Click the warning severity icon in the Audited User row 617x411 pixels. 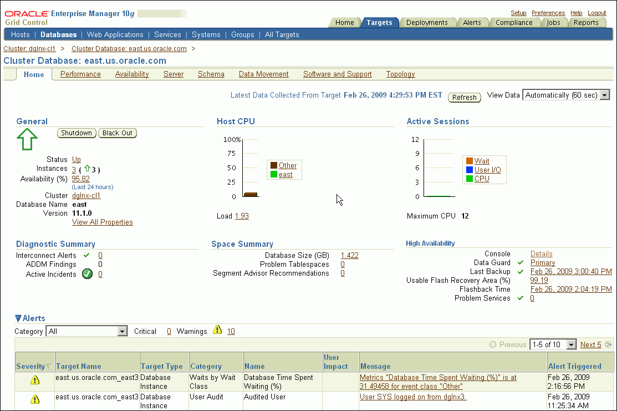(x=35, y=399)
